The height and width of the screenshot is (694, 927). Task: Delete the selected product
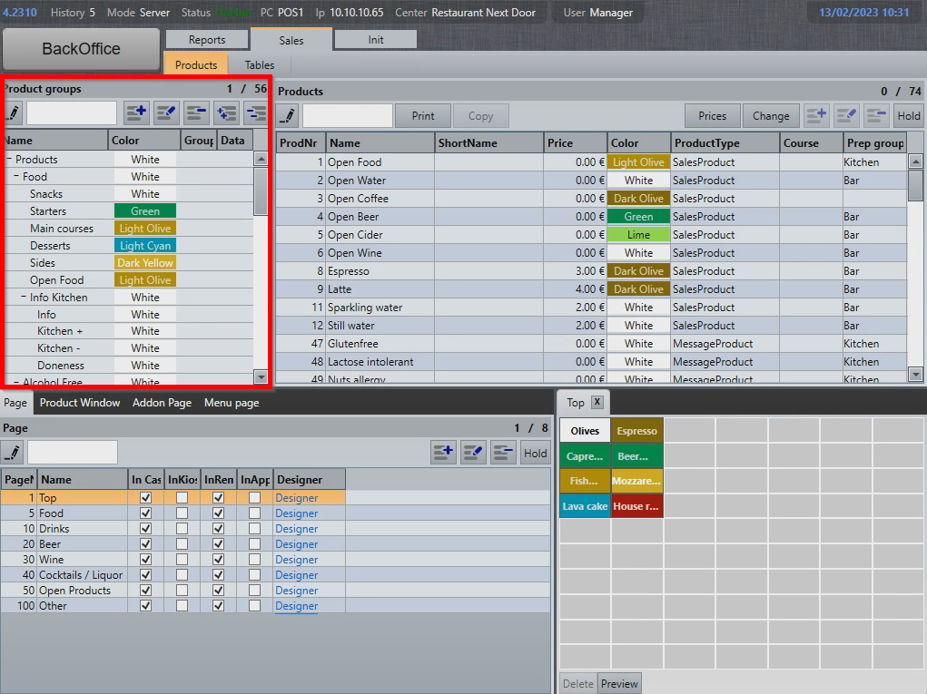pos(876,115)
